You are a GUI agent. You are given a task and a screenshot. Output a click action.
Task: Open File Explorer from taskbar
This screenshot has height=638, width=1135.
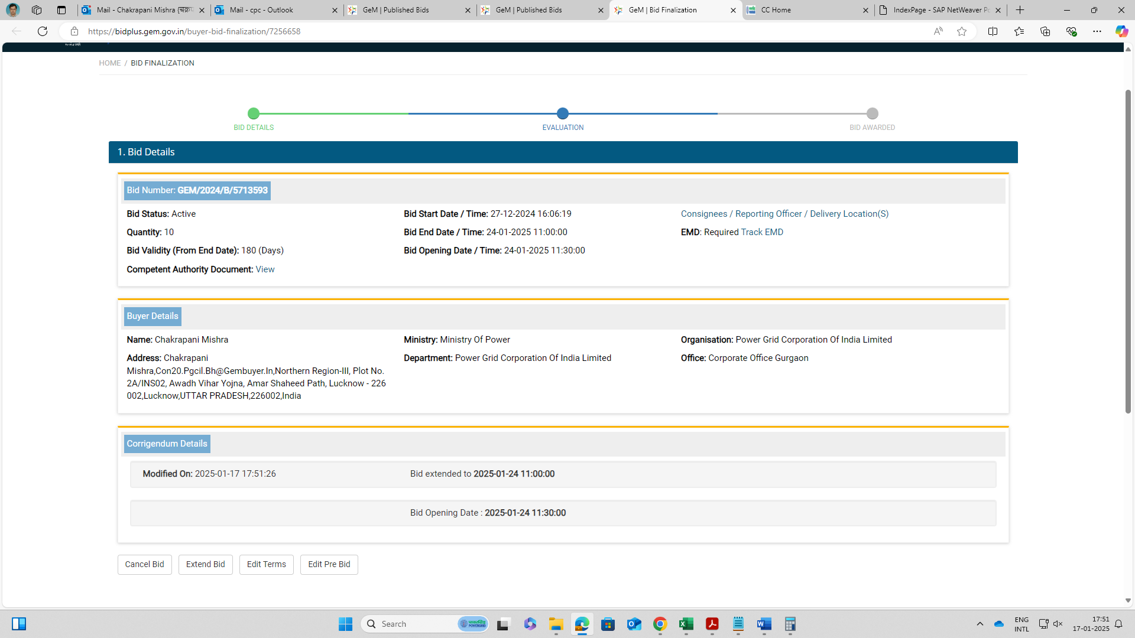tap(556, 624)
